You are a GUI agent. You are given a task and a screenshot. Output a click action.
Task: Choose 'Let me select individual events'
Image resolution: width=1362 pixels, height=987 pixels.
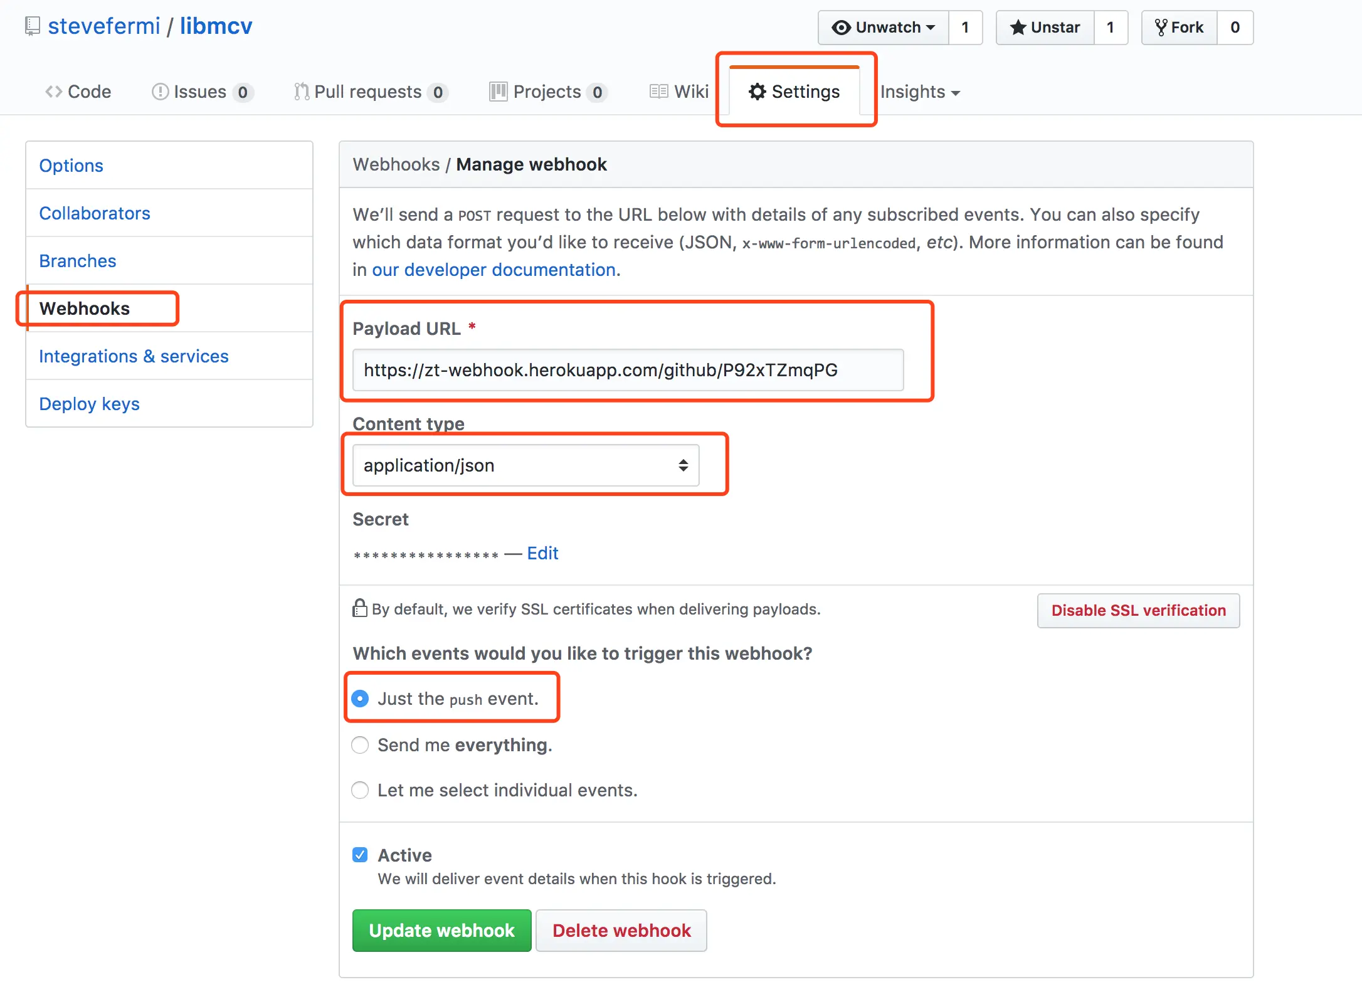coord(360,790)
